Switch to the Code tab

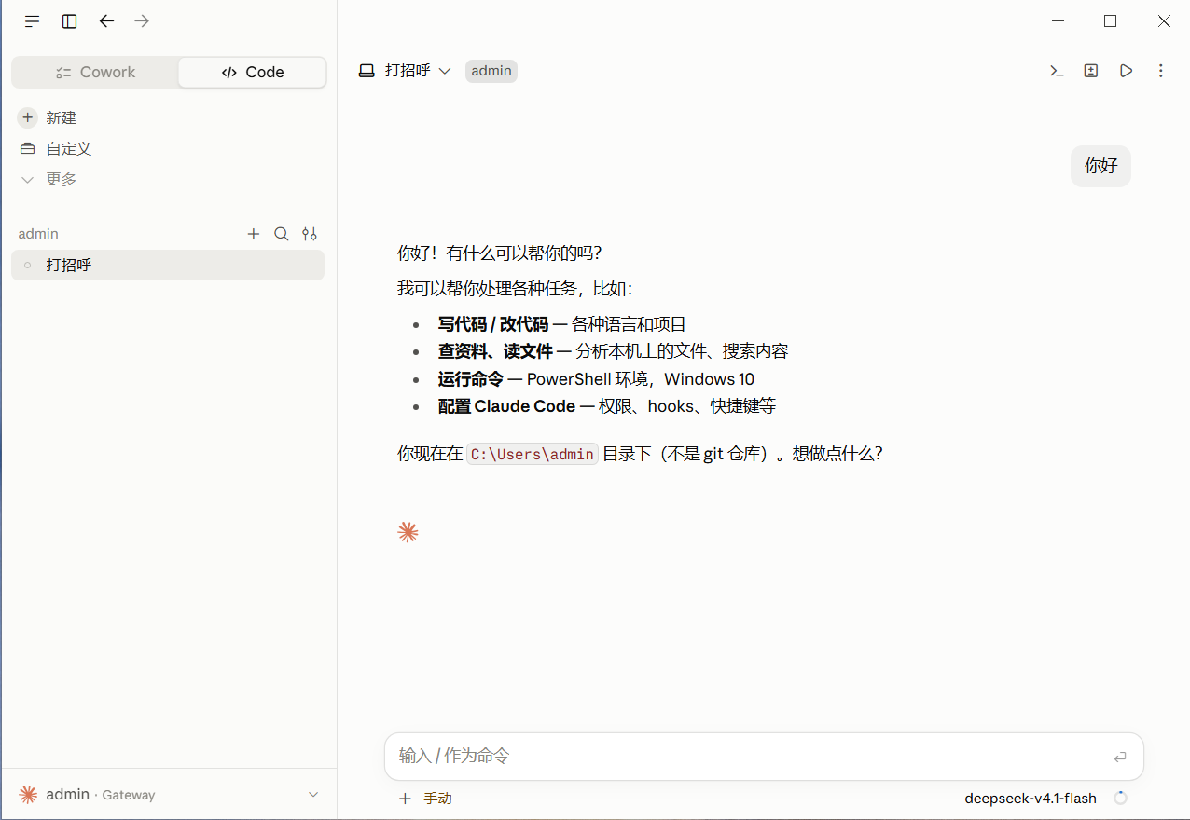(253, 72)
